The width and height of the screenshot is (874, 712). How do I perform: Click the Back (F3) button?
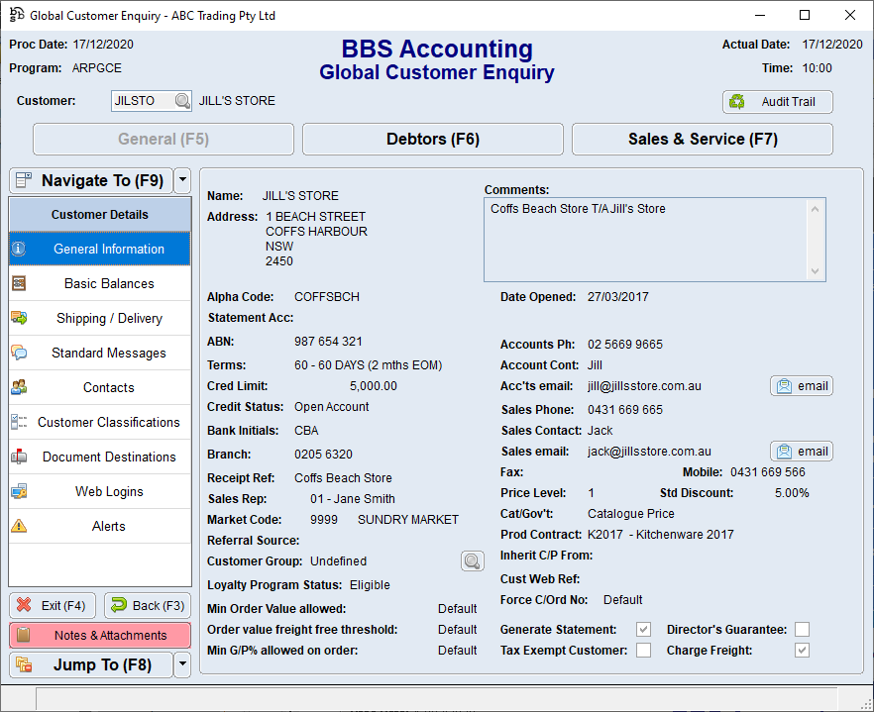pos(147,605)
